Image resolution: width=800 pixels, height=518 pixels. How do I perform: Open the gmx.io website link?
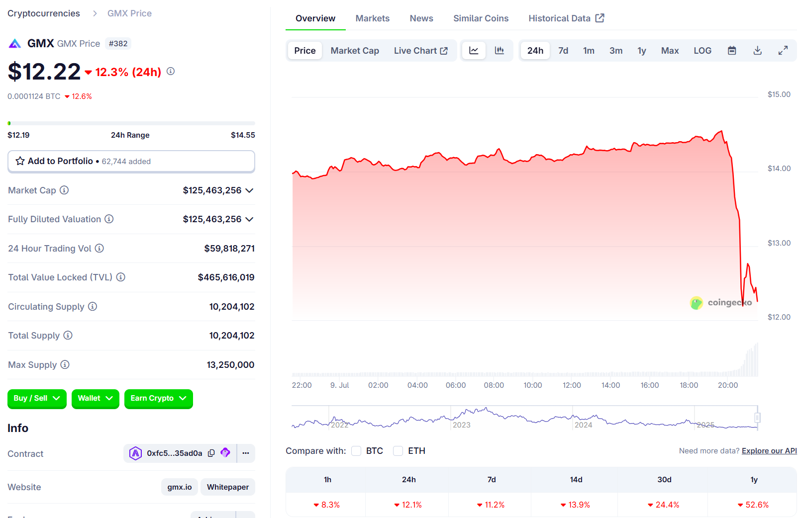pyautogui.click(x=180, y=487)
